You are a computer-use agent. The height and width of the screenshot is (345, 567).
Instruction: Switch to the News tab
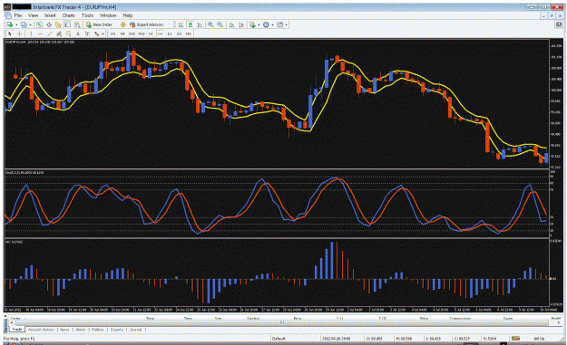[64, 330]
